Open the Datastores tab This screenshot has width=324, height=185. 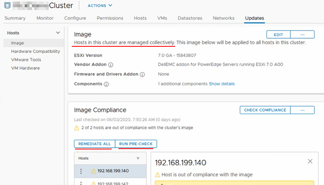click(190, 18)
